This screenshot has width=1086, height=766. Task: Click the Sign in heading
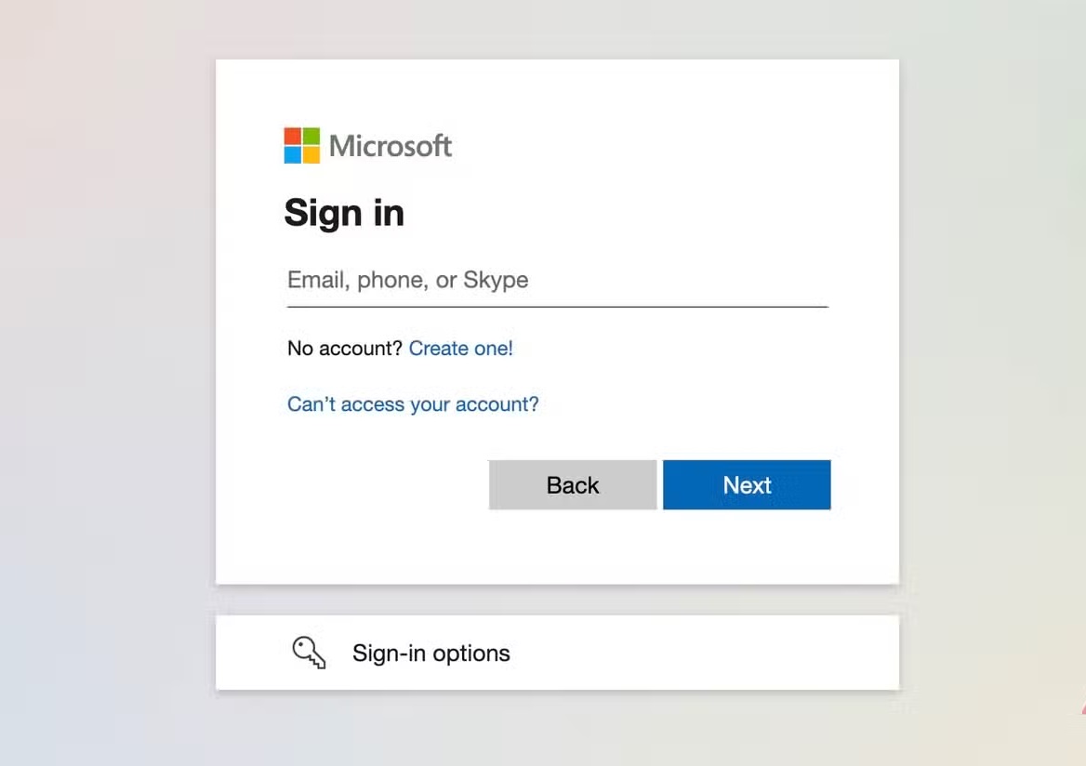pyautogui.click(x=344, y=213)
